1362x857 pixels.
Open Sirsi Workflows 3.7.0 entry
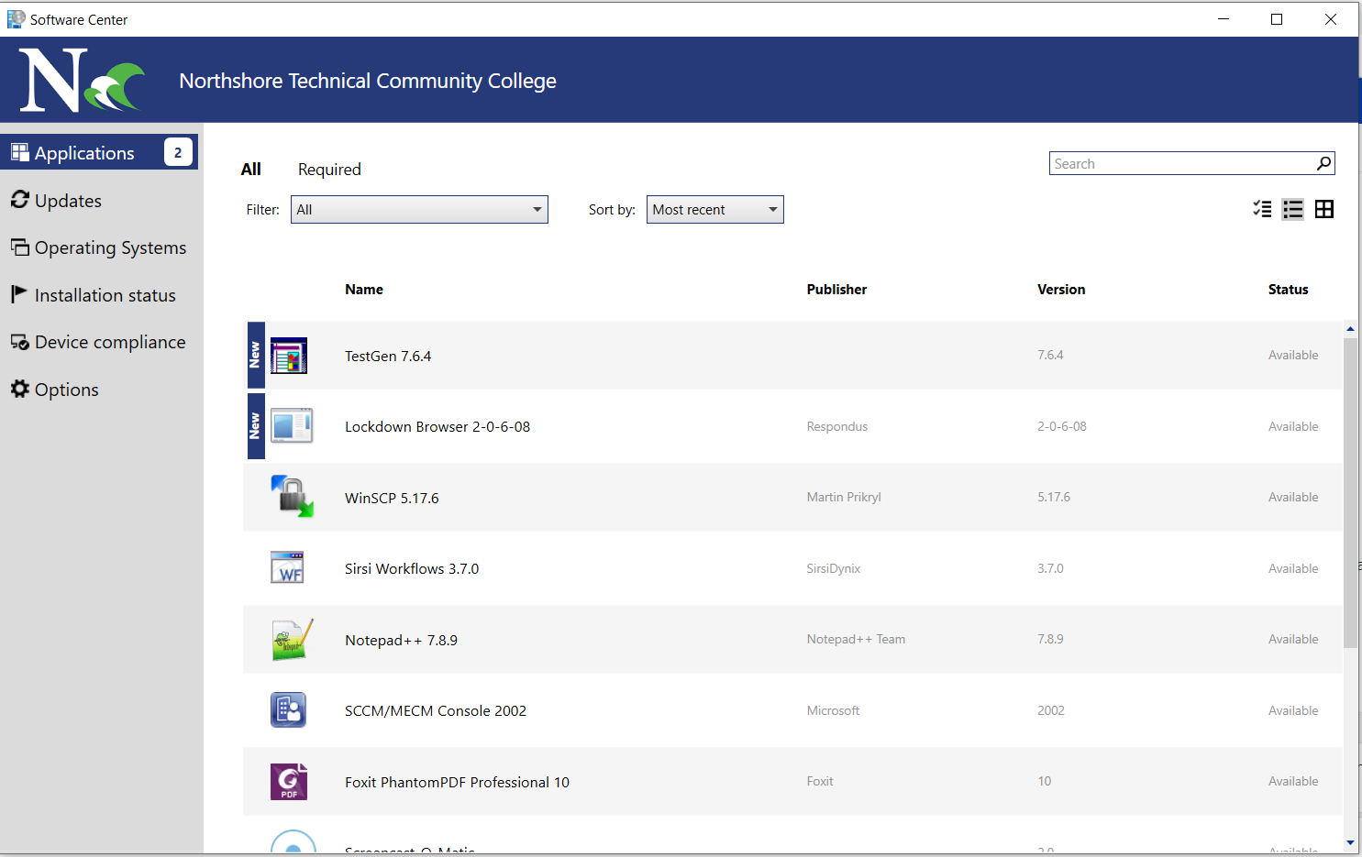tap(793, 567)
